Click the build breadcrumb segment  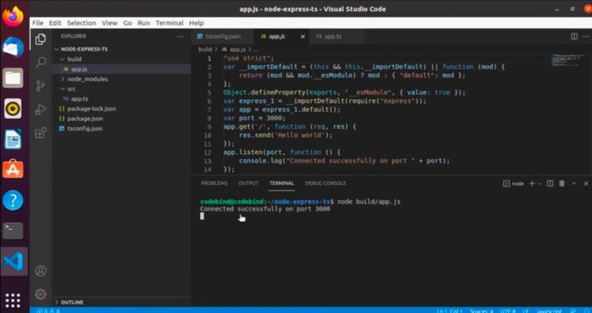pos(205,49)
